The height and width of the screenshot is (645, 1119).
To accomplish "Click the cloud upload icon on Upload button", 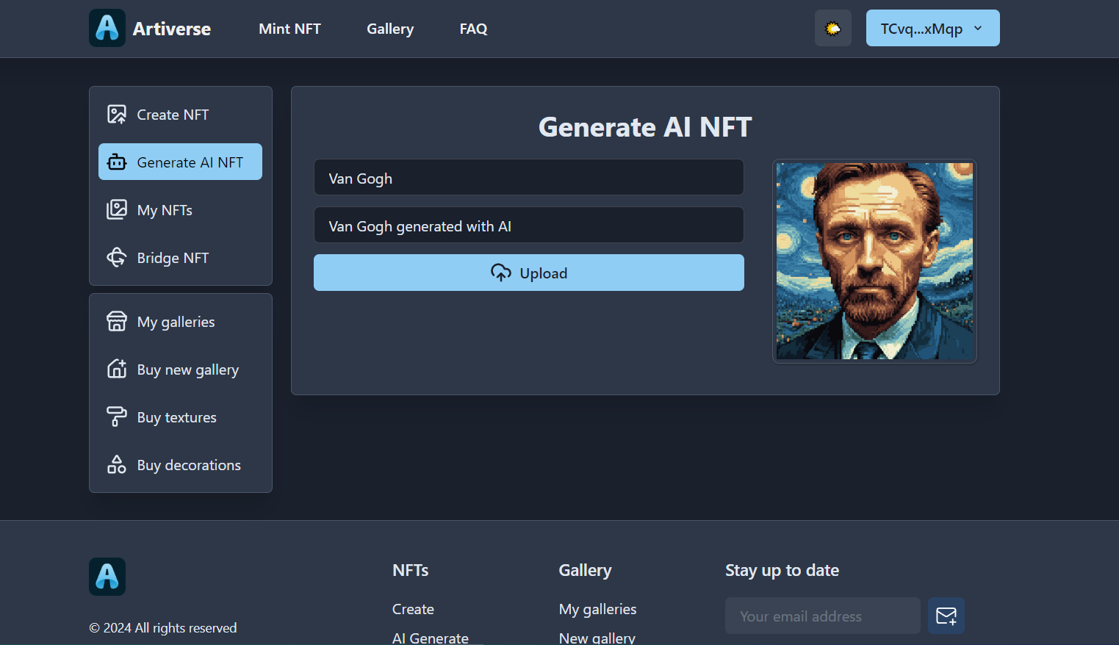I will click(x=501, y=273).
